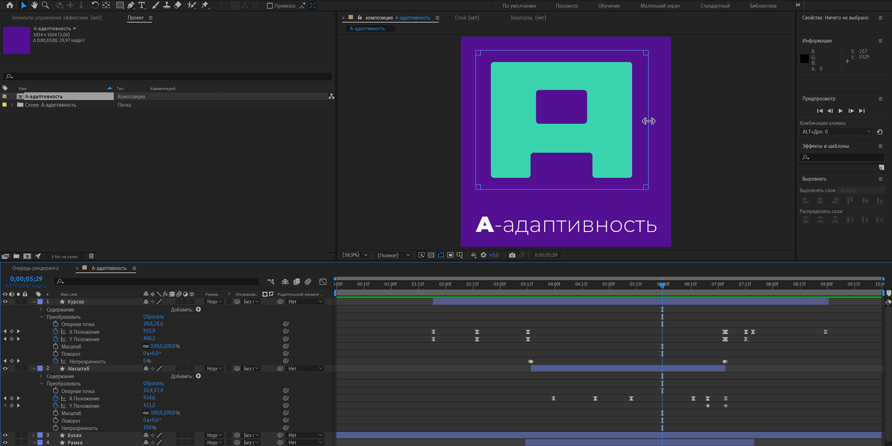Viewport: 892px width, 446px height.
Task: Open the ALT+Доп. 0 shortcut dropdown
Action: [836, 132]
